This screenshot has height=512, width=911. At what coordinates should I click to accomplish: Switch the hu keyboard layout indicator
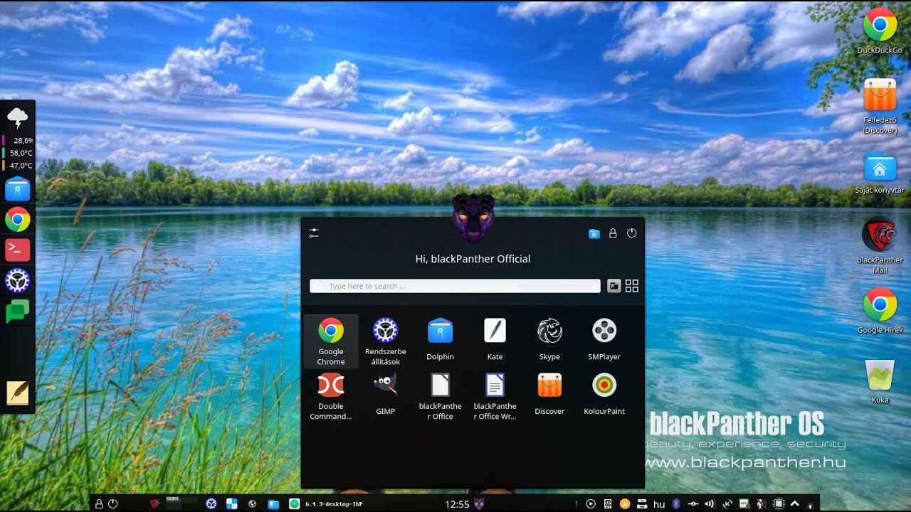[x=659, y=504]
